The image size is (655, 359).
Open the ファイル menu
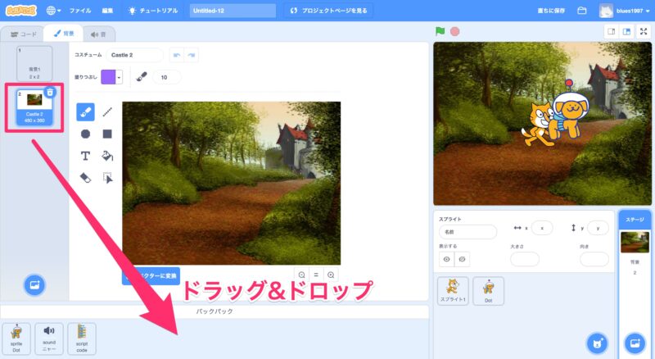[x=80, y=11]
